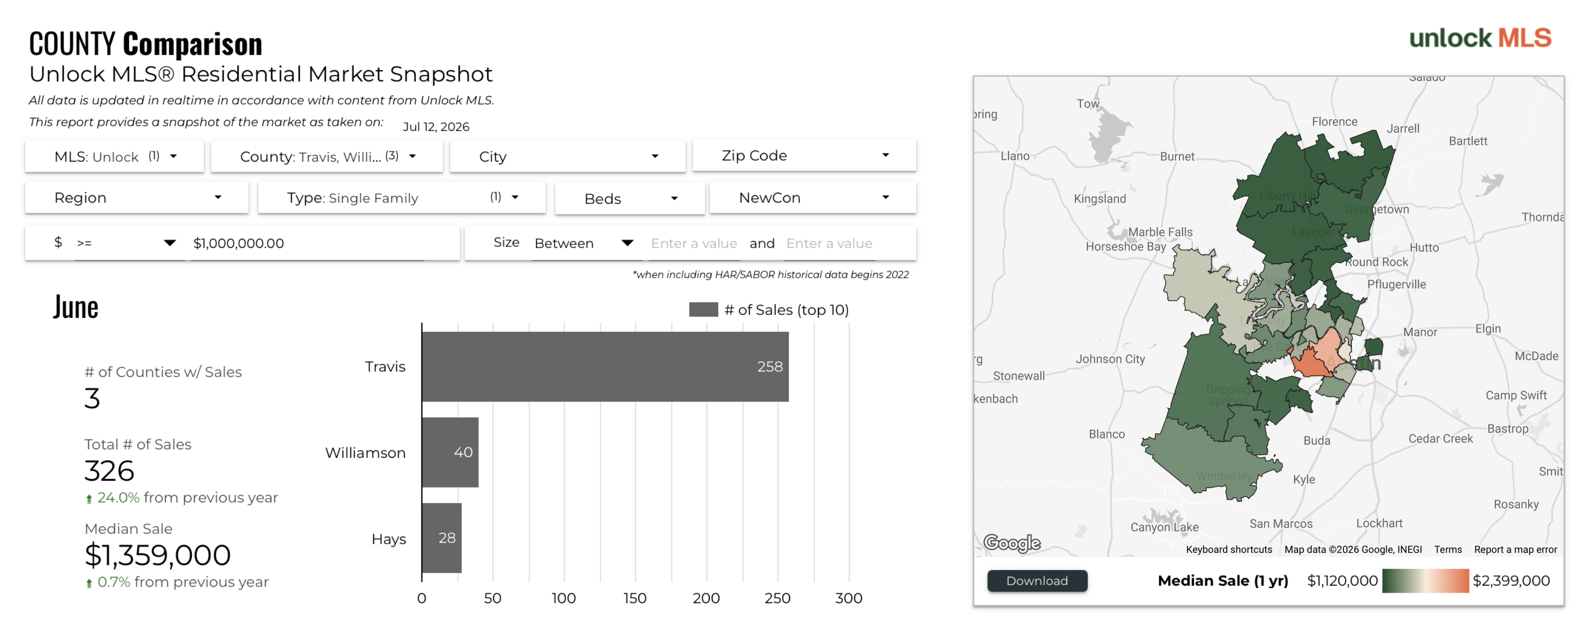Open the Region filter dropdown
The width and height of the screenshot is (1585, 621).
point(136,198)
